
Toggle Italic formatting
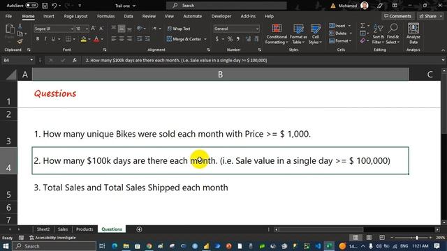(45, 39)
